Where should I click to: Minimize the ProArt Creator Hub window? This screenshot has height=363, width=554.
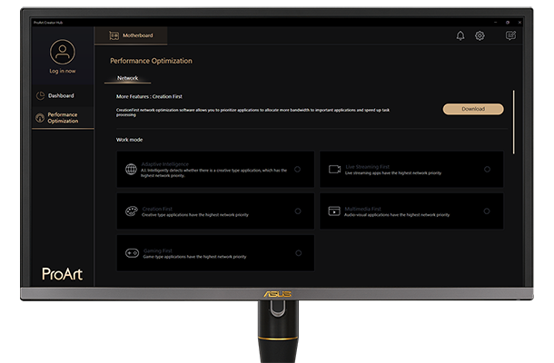point(496,23)
